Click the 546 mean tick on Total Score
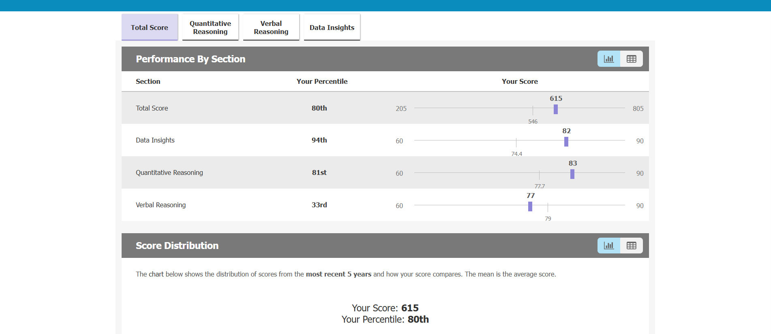The height and width of the screenshot is (334, 771). [x=533, y=110]
